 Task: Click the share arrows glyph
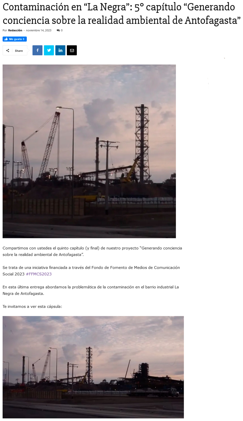[8, 51]
